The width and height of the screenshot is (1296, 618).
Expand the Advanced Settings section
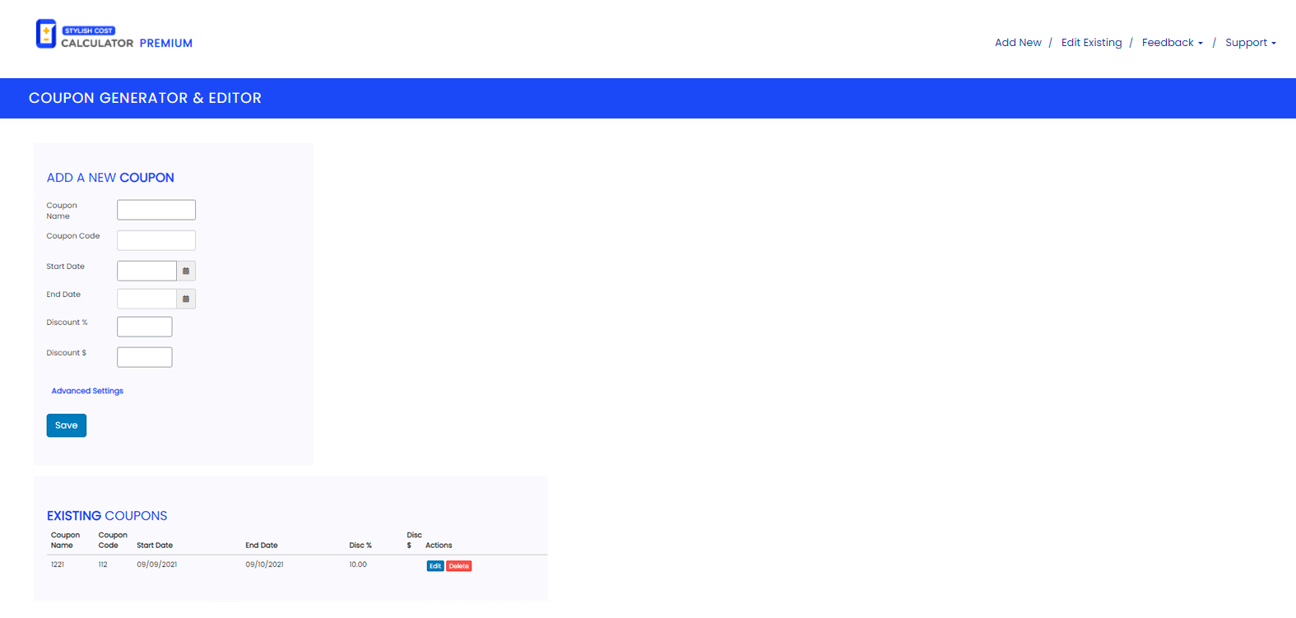(x=87, y=391)
